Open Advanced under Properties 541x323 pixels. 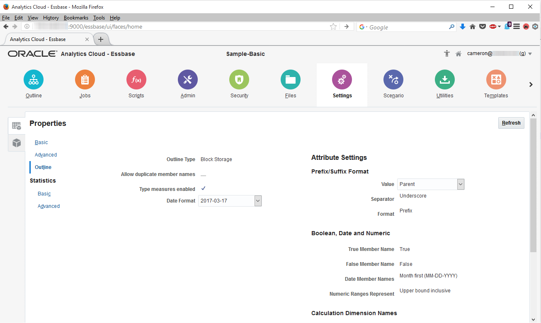[x=46, y=155]
